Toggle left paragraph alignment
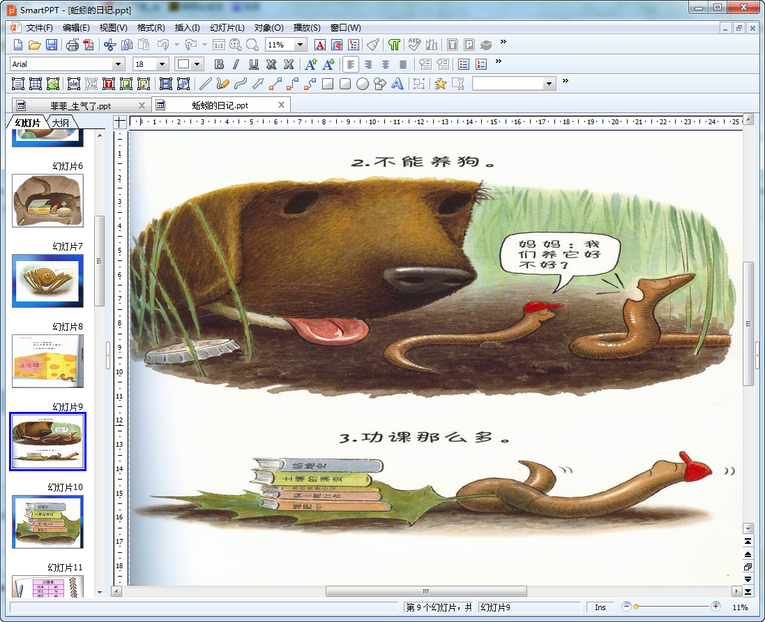The height and width of the screenshot is (622, 765). (x=351, y=64)
